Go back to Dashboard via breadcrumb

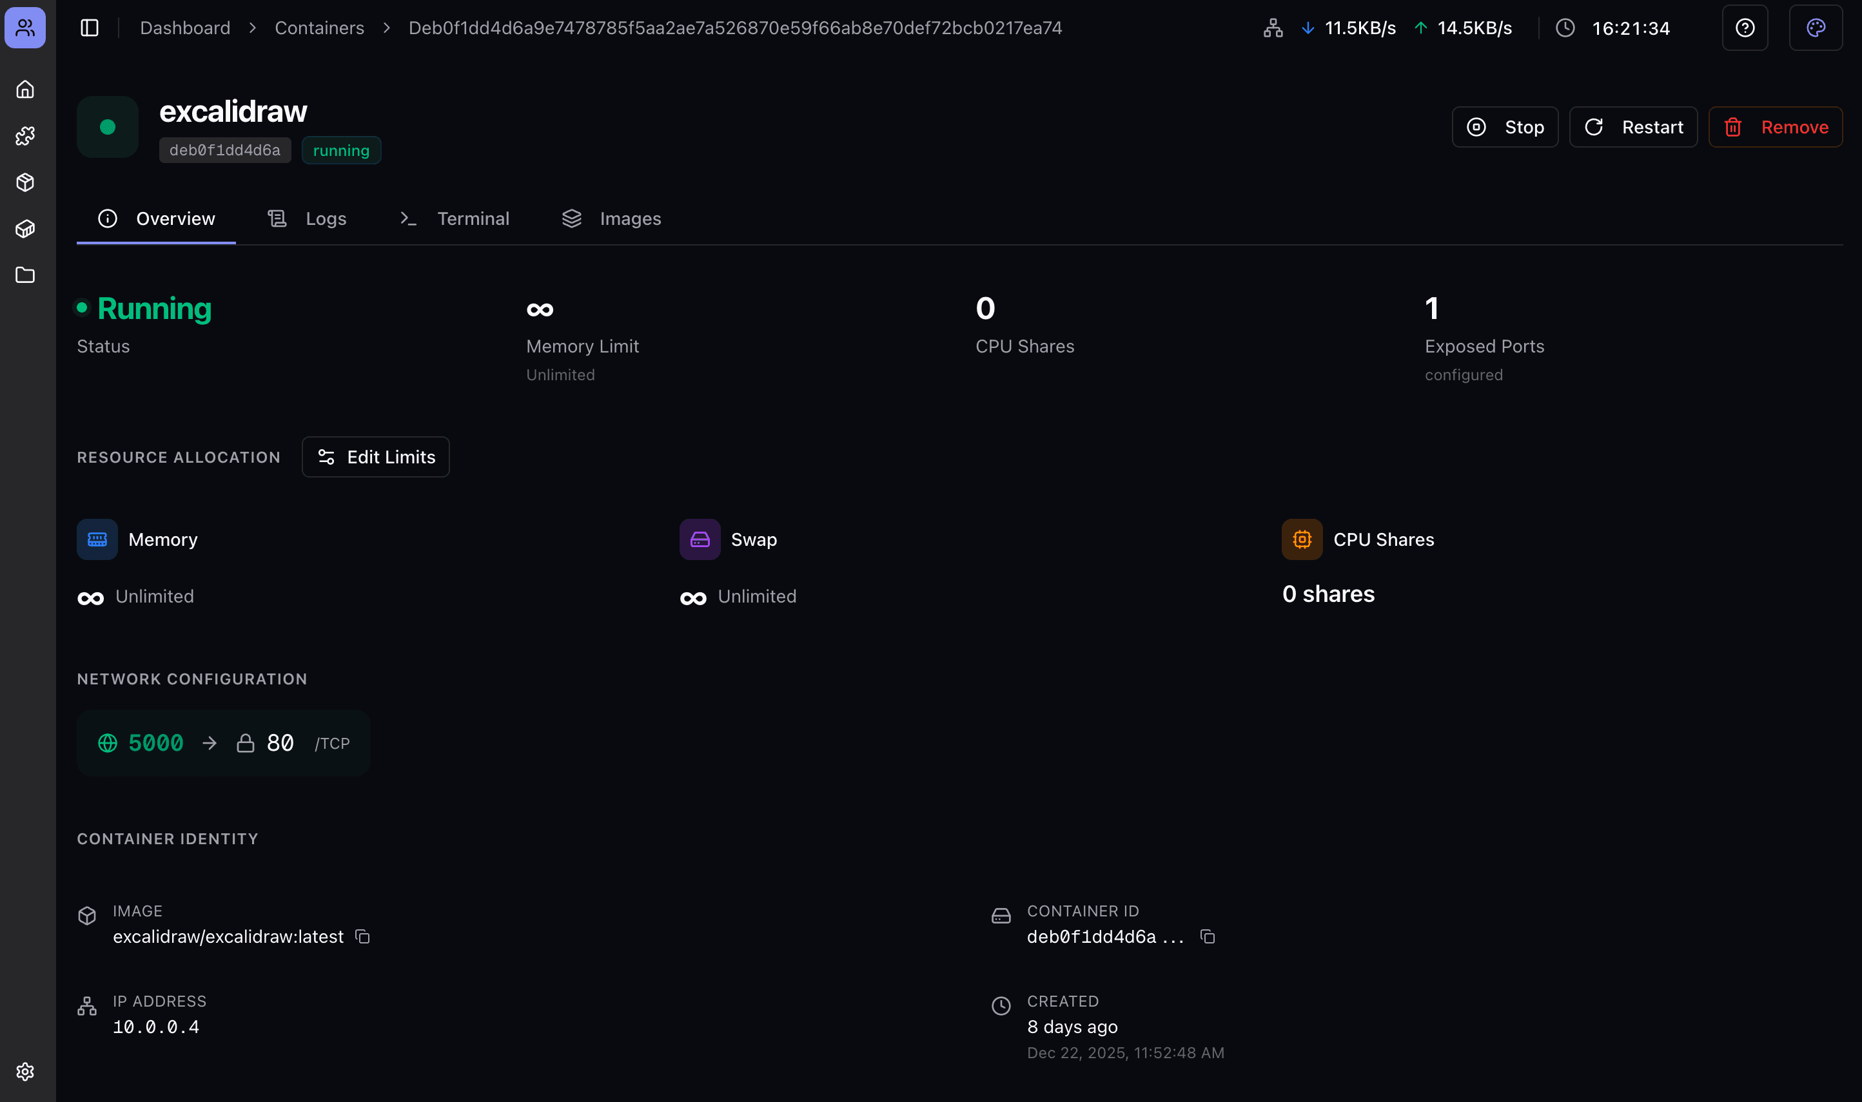185,28
